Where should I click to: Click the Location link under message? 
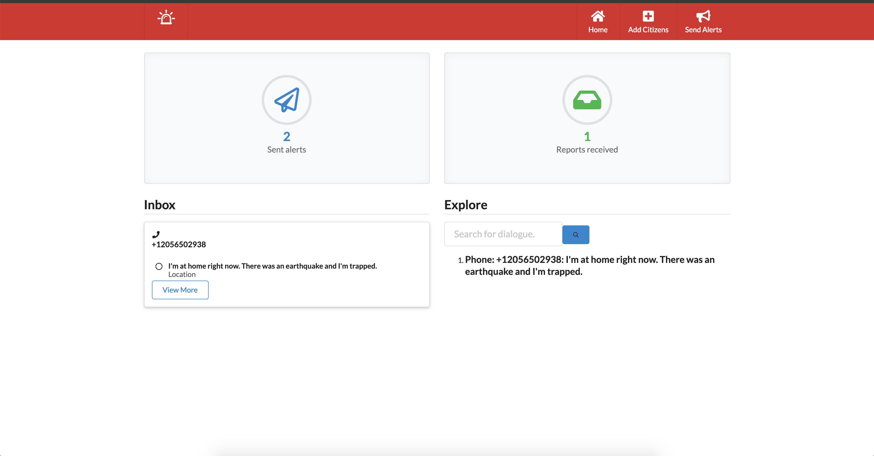point(182,274)
